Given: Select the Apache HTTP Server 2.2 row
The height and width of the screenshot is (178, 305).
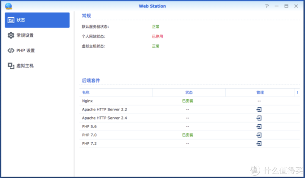Looking at the screenshot, I should [189, 110].
